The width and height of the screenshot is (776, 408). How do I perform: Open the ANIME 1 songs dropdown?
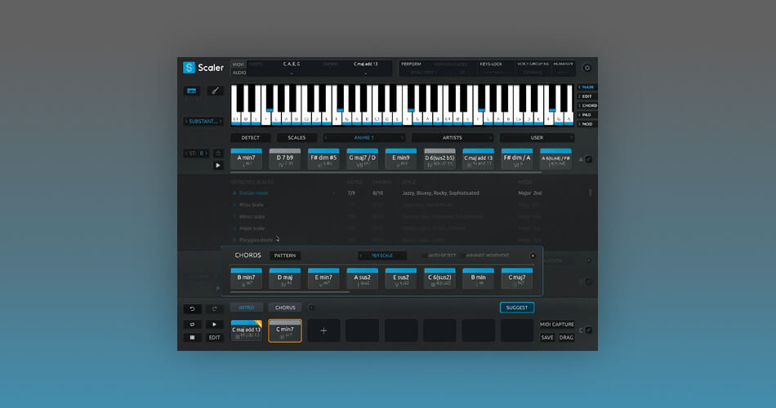click(x=363, y=137)
